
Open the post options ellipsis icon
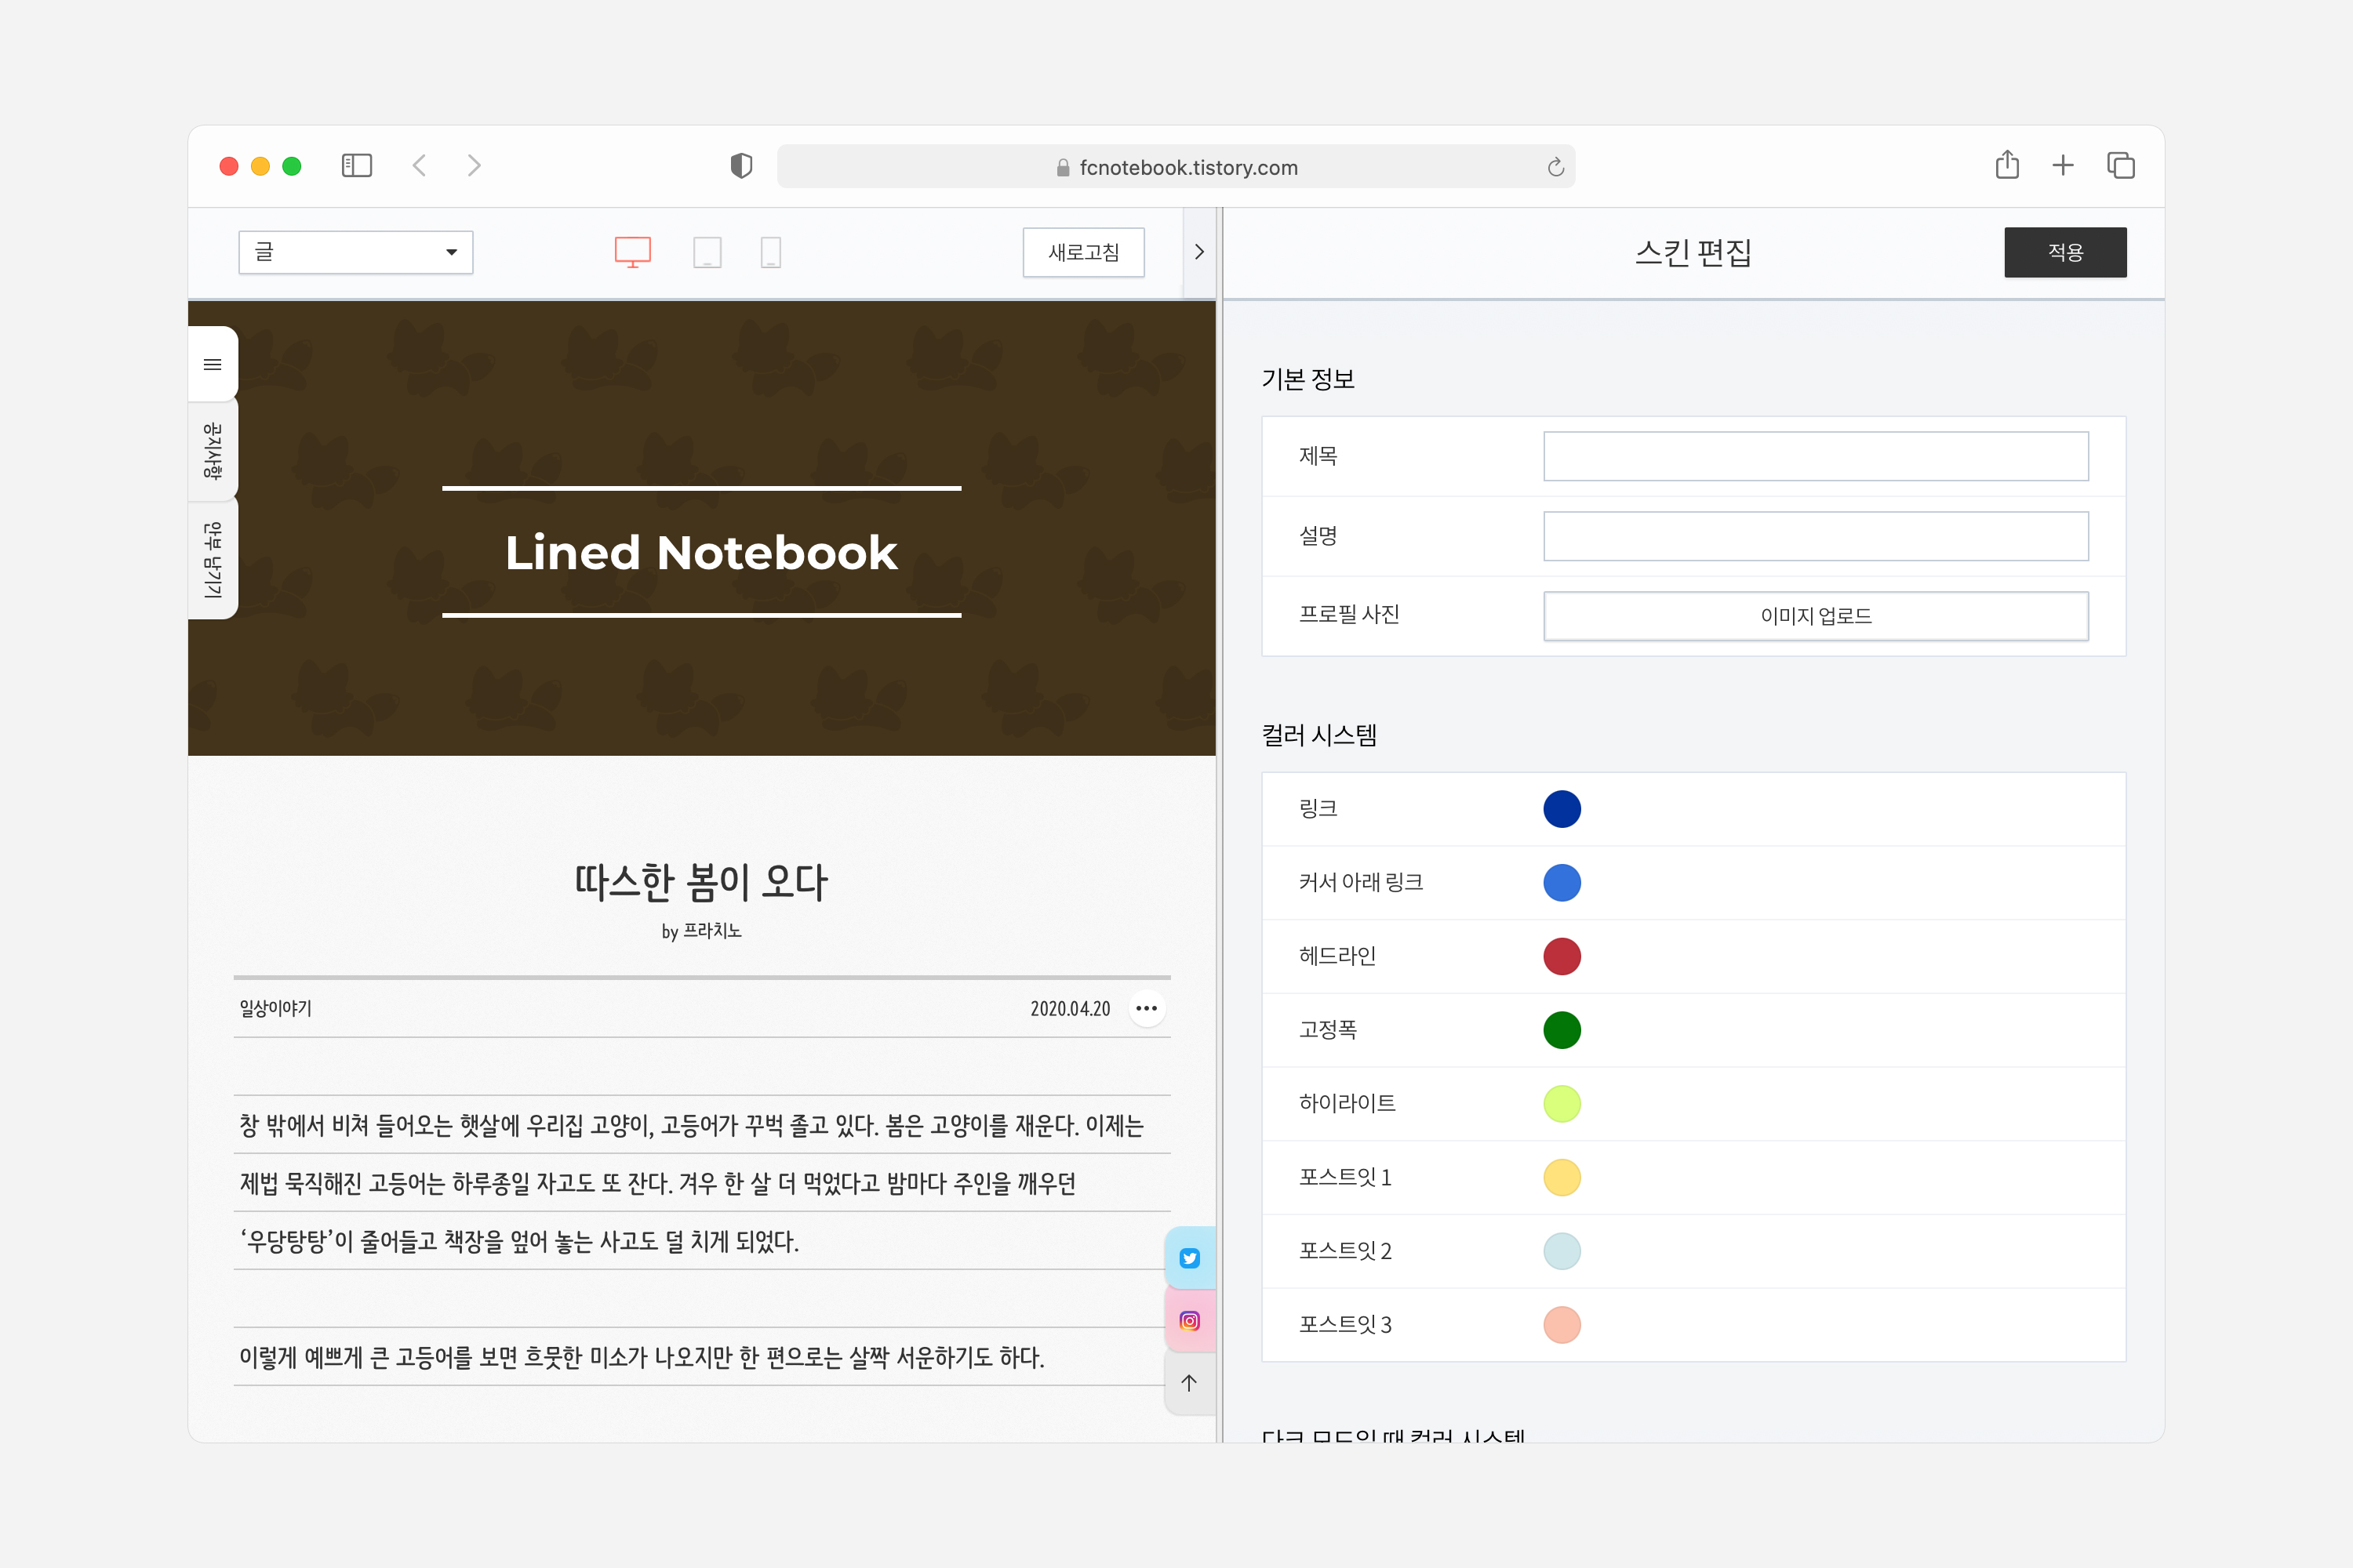[x=1147, y=1008]
